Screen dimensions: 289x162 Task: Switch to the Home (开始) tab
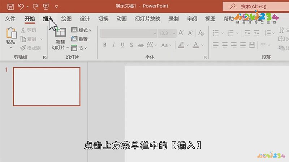click(30, 19)
